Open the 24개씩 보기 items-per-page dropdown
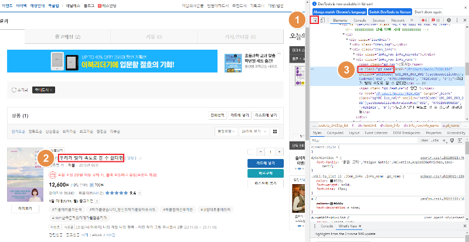Image resolution: width=469 pixels, height=242 pixels. point(254,132)
